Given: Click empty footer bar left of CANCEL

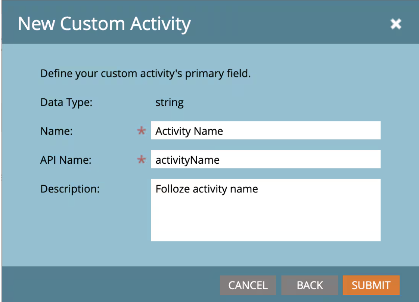Looking at the screenshot, I should pyautogui.click(x=112, y=285).
